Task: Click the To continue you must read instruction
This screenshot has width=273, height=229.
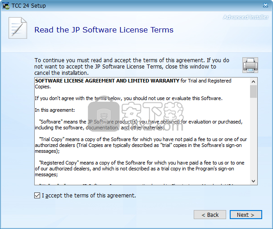Action: click(132, 67)
